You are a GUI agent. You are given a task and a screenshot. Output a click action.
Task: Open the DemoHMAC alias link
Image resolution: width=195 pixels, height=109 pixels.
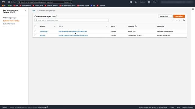coord(44,31)
